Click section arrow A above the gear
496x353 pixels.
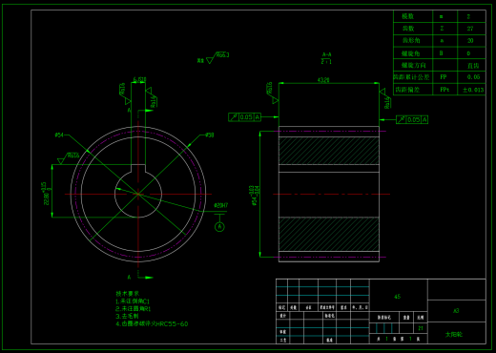(140, 111)
